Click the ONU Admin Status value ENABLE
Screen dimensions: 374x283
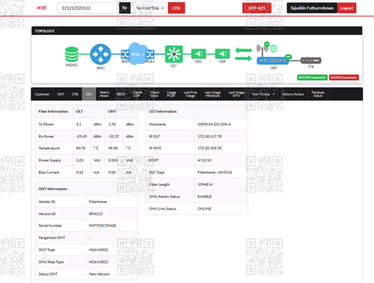coord(204,196)
